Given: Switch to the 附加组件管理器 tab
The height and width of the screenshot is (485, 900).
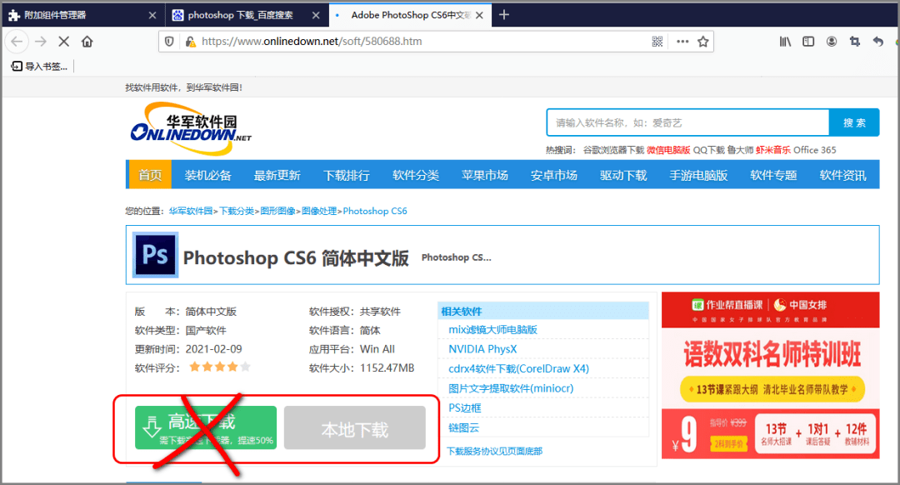Looking at the screenshot, I should [82, 15].
